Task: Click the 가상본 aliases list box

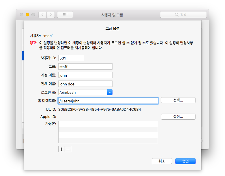Action: pyautogui.click(x=108, y=132)
